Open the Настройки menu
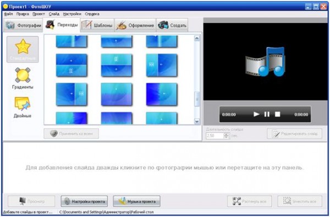This screenshot has width=330, height=217. (72, 14)
